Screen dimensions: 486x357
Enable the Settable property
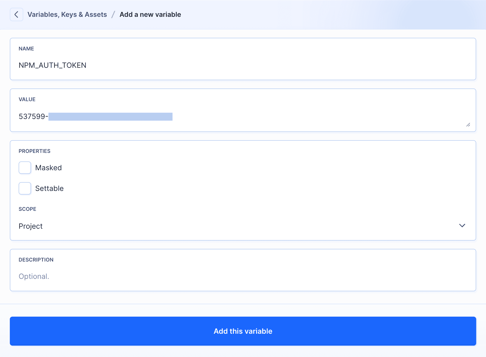[x=25, y=188]
